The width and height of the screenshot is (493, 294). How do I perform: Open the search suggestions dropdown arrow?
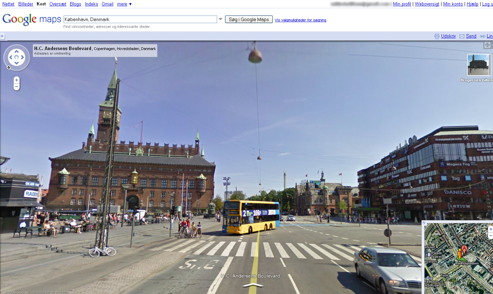(x=220, y=19)
